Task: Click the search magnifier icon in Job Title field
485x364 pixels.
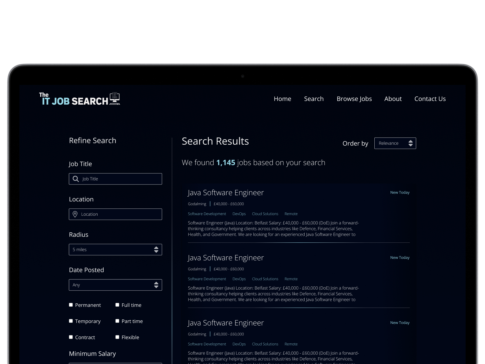Action: [75, 179]
